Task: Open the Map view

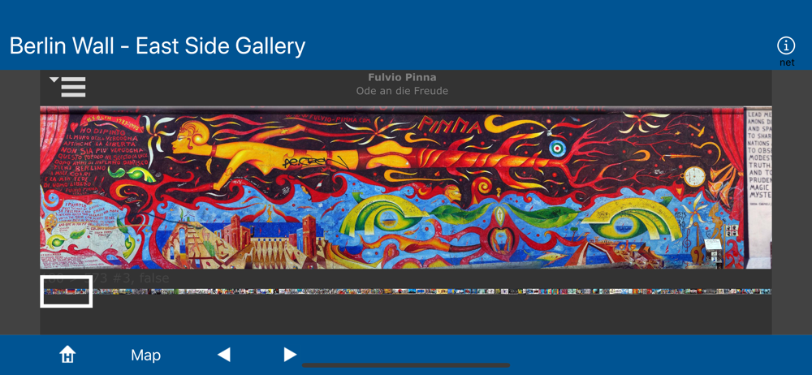Action: click(x=145, y=356)
